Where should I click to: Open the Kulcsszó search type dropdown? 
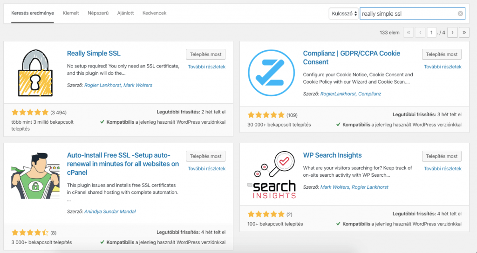click(343, 13)
